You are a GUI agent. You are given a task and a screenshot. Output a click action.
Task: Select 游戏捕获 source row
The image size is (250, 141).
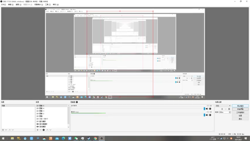[x=52, y=127]
